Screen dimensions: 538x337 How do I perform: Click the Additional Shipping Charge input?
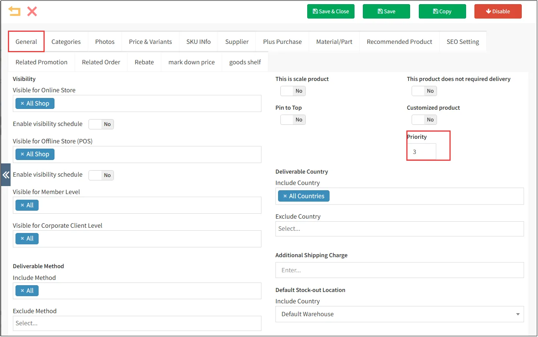point(399,270)
